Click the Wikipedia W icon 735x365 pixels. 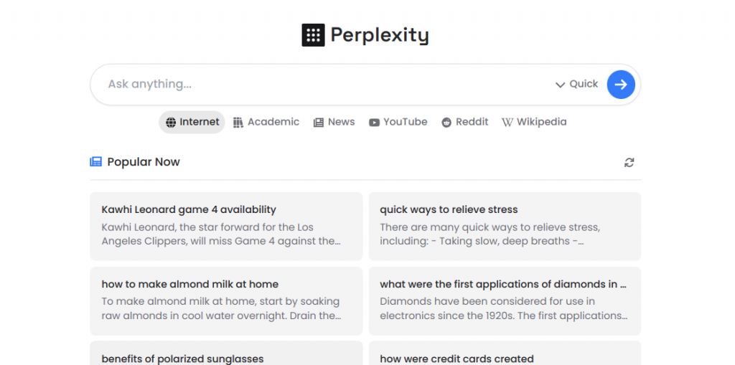click(507, 123)
